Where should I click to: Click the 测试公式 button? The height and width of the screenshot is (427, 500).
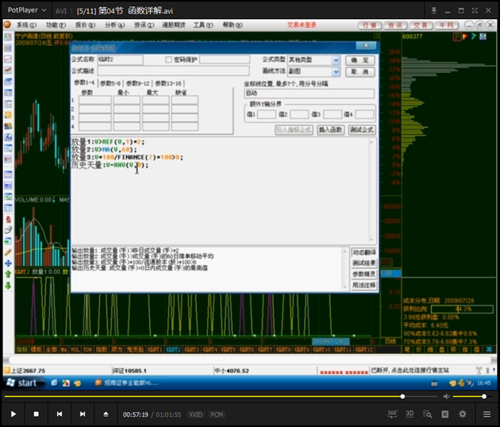[362, 130]
